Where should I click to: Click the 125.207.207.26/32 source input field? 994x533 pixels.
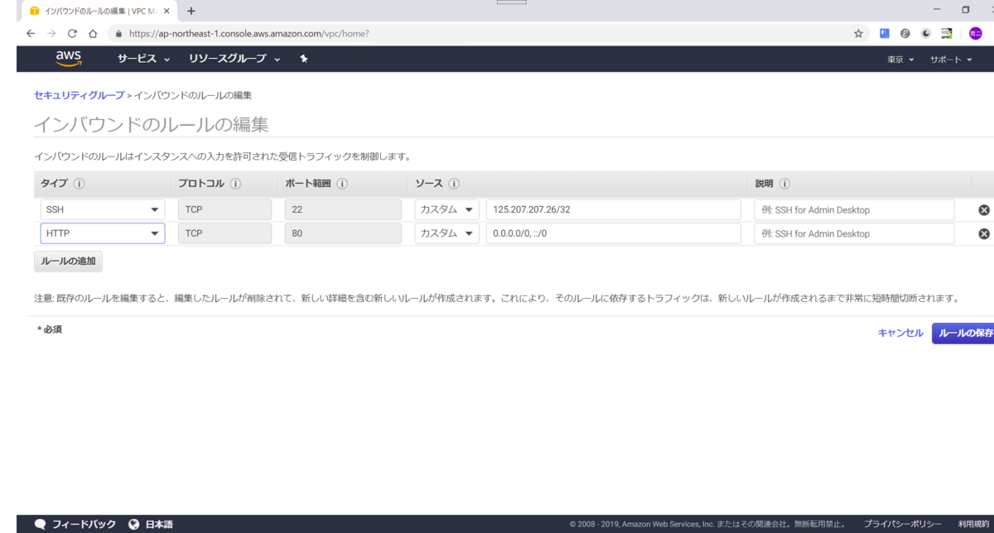[612, 209]
